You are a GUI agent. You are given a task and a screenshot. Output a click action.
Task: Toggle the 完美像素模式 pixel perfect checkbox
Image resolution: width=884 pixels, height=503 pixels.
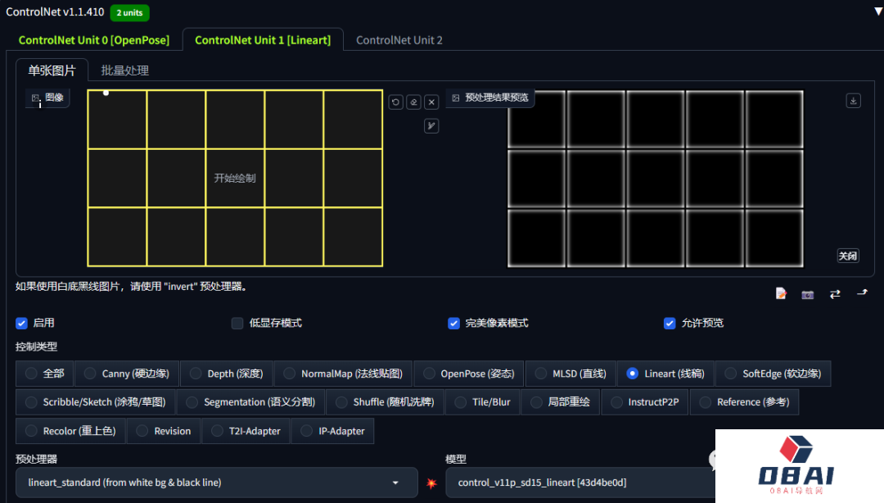tap(453, 323)
